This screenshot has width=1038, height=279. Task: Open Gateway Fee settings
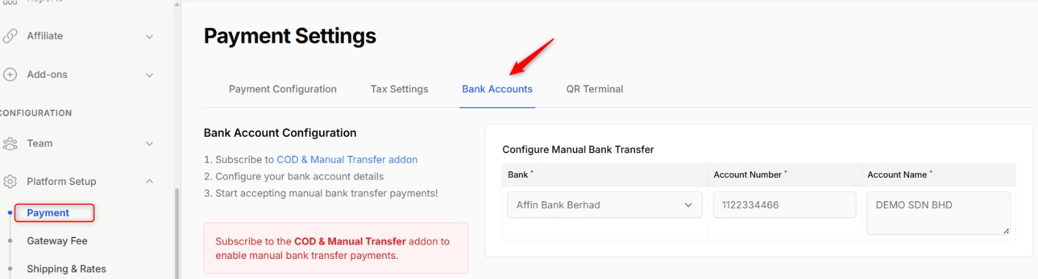(57, 241)
